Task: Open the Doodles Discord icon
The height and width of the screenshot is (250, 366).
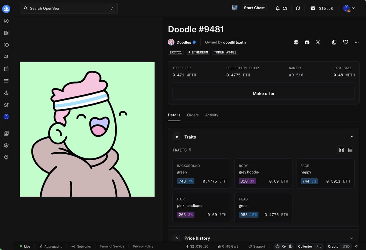Action: coord(307,42)
